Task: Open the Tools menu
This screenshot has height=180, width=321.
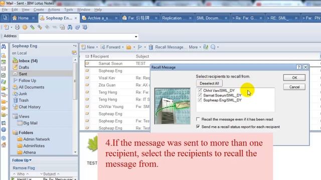Action: point(68,9)
